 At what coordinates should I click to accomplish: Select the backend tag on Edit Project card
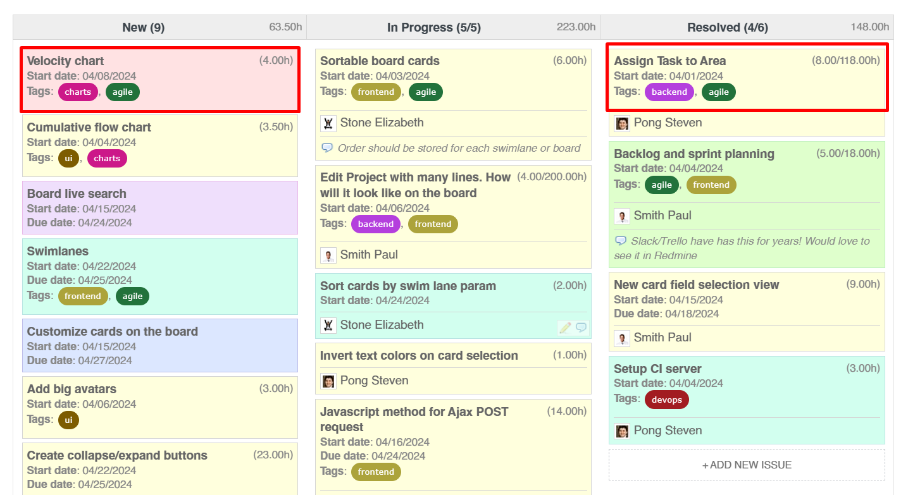(375, 224)
